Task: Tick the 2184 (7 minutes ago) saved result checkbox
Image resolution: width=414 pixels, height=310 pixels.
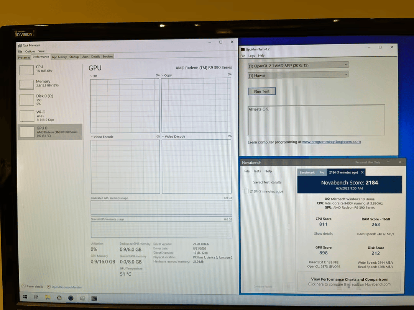Action: point(246,191)
